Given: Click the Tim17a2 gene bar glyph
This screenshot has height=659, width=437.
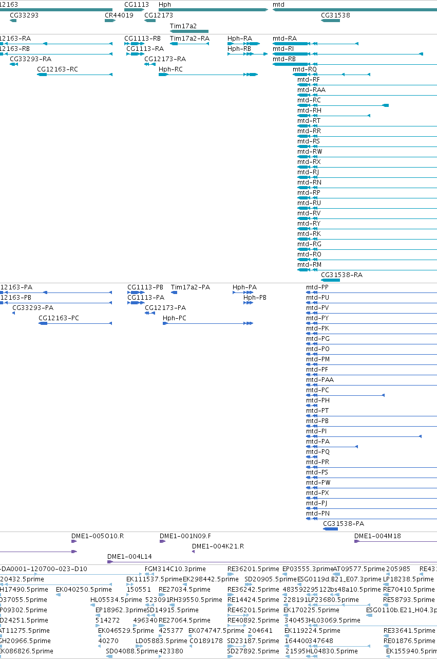Looking at the screenshot, I should pos(189,31).
